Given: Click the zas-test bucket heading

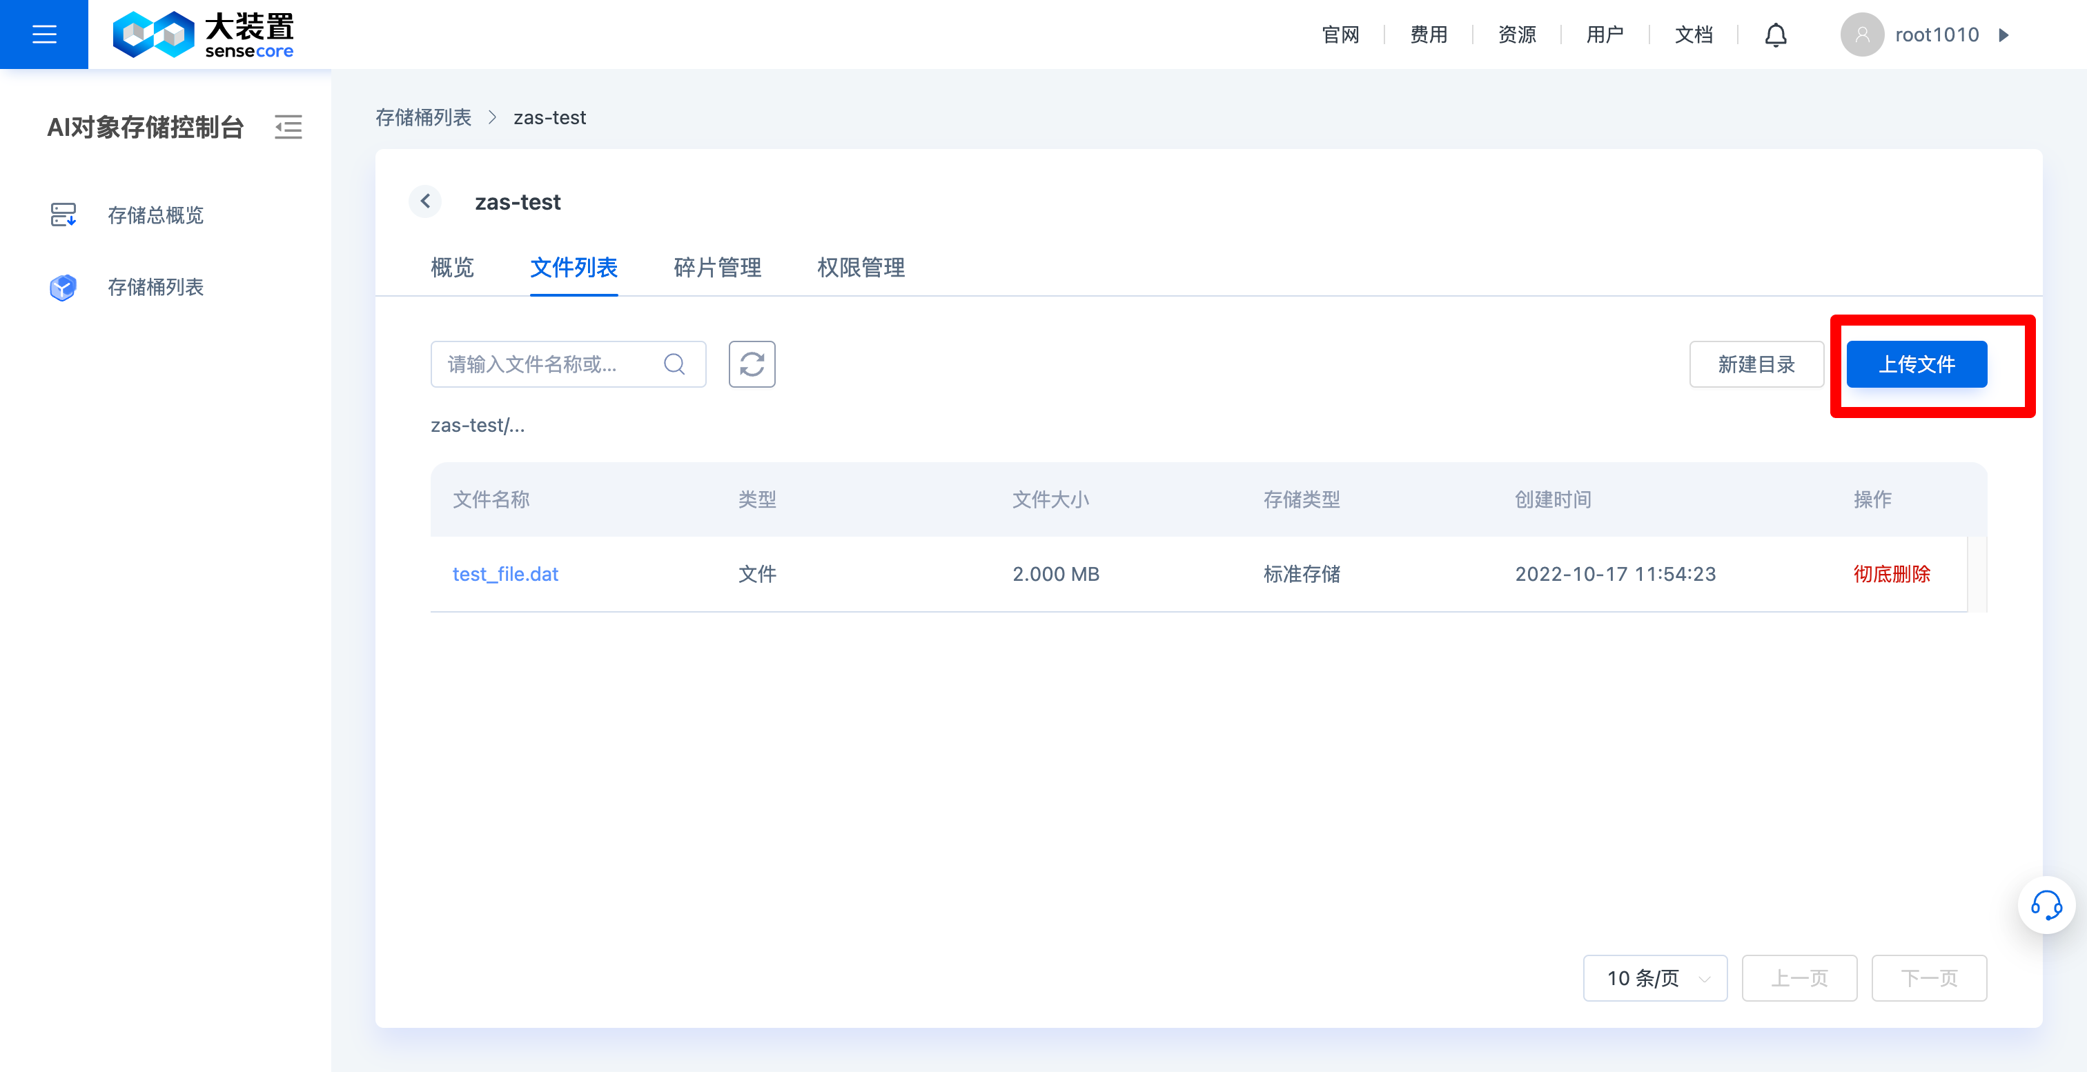Looking at the screenshot, I should pos(517,201).
